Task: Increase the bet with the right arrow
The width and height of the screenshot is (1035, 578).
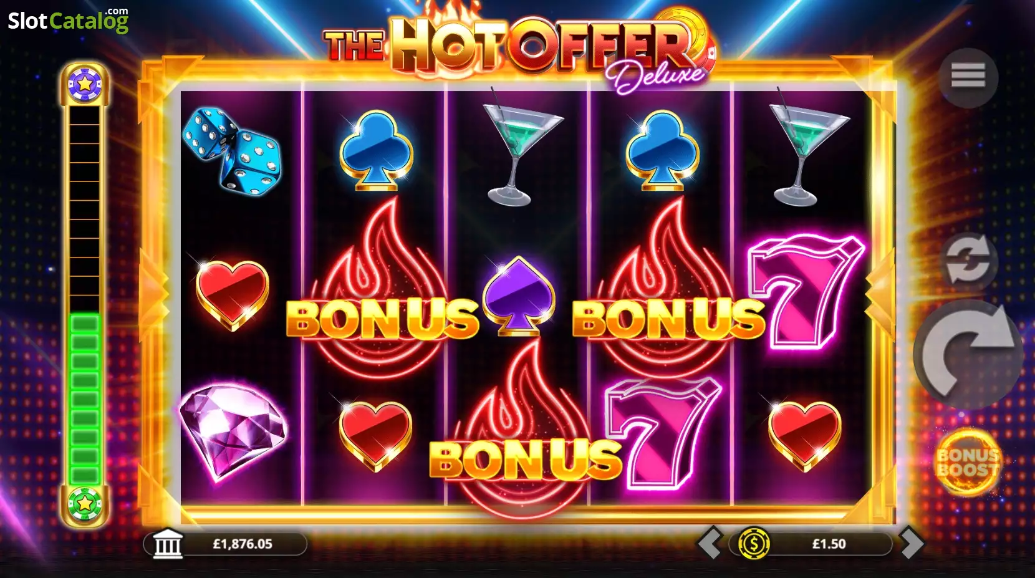Action: tap(912, 543)
